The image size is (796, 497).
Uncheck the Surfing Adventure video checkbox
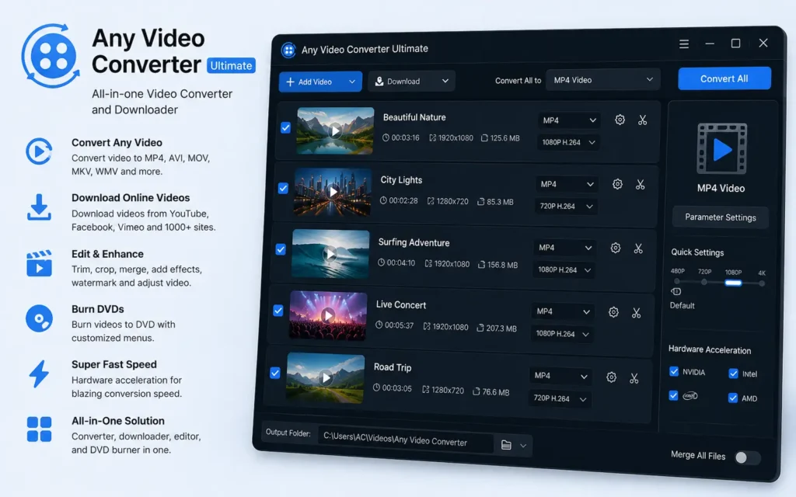[281, 249]
